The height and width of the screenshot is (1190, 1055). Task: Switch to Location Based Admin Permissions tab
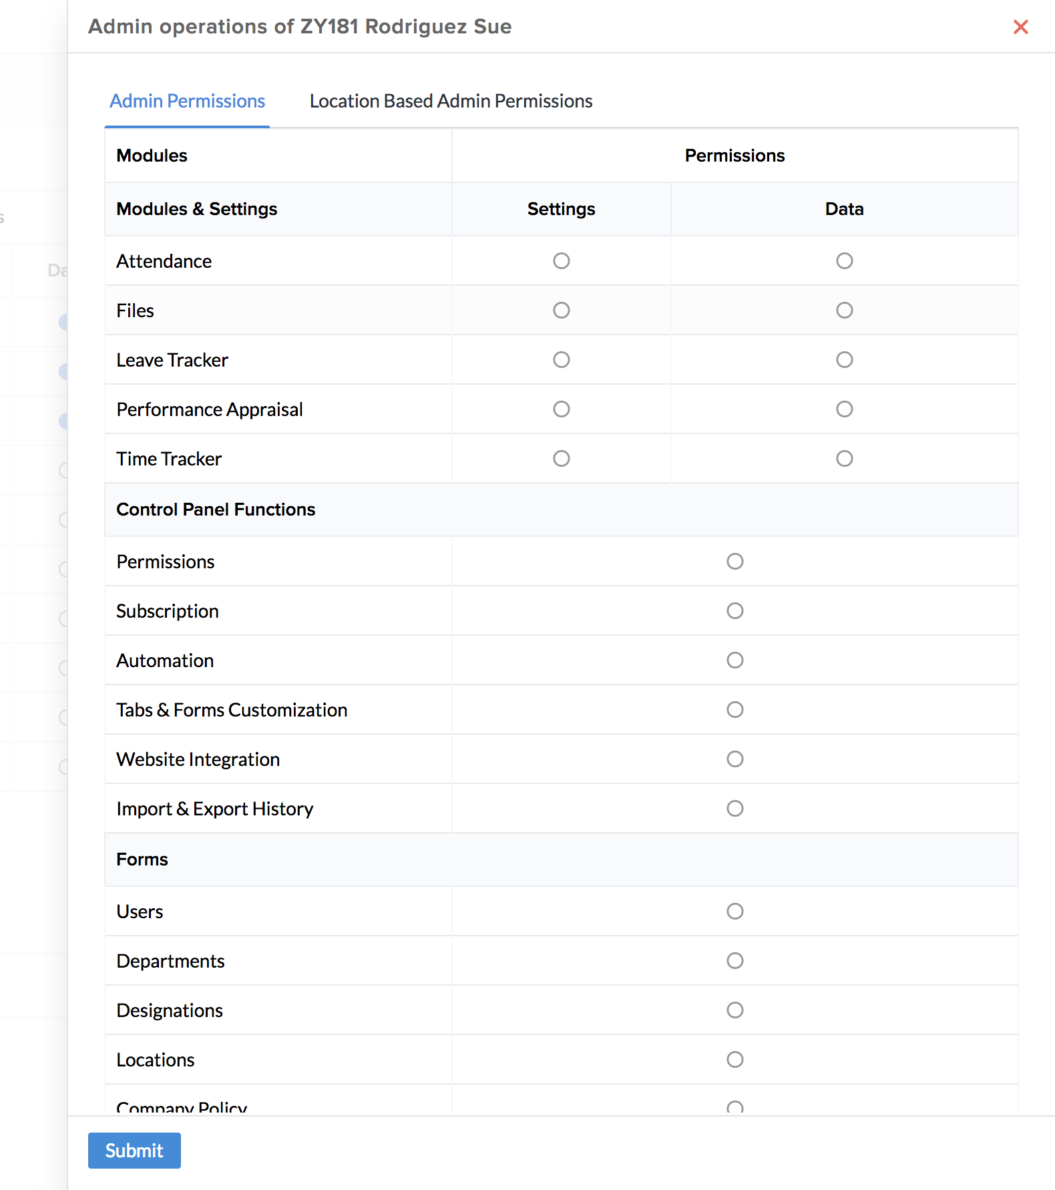click(451, 101)
